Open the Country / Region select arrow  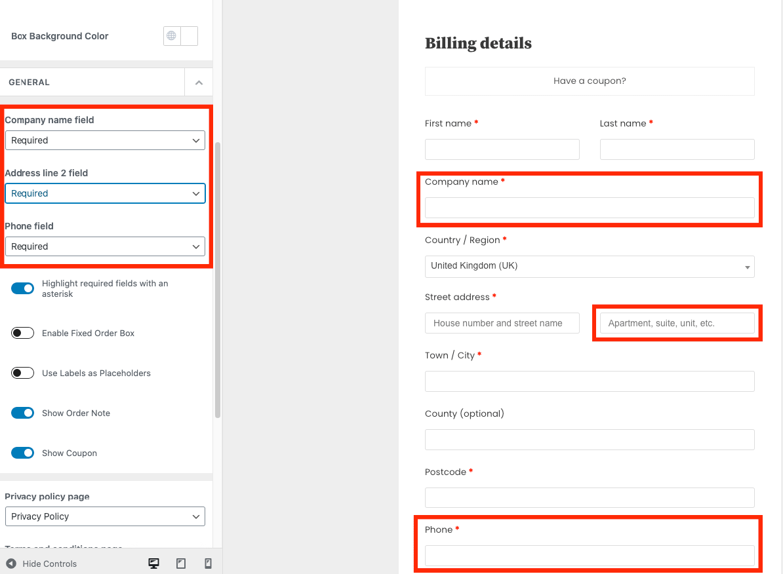click(747, 267)
